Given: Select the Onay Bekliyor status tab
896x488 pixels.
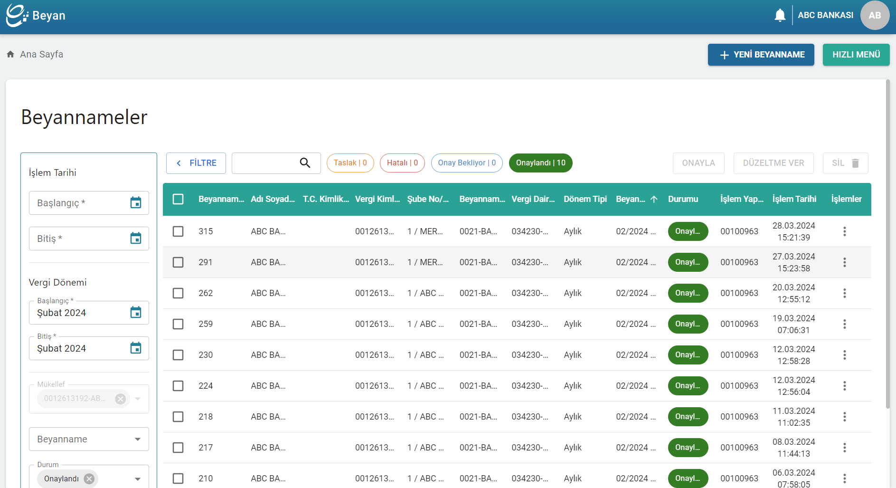Looking at the screenshot, I should click(x=467, y=163).
